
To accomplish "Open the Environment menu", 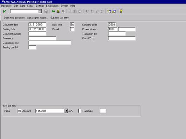I will coord(52,6).
